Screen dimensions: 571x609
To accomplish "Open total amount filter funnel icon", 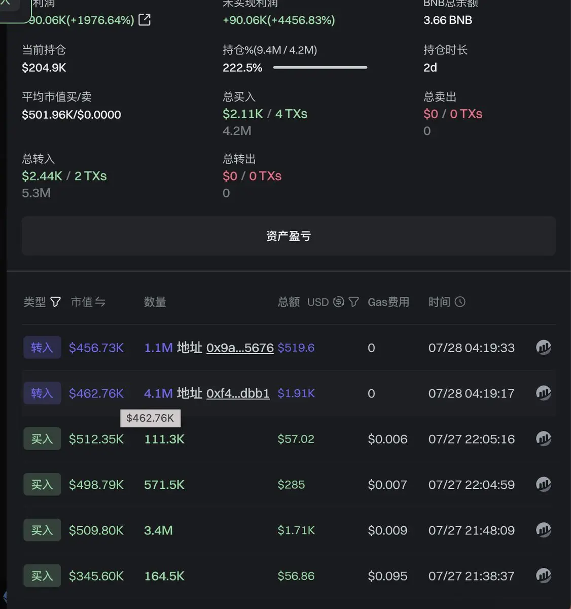I will click(354, 302).
